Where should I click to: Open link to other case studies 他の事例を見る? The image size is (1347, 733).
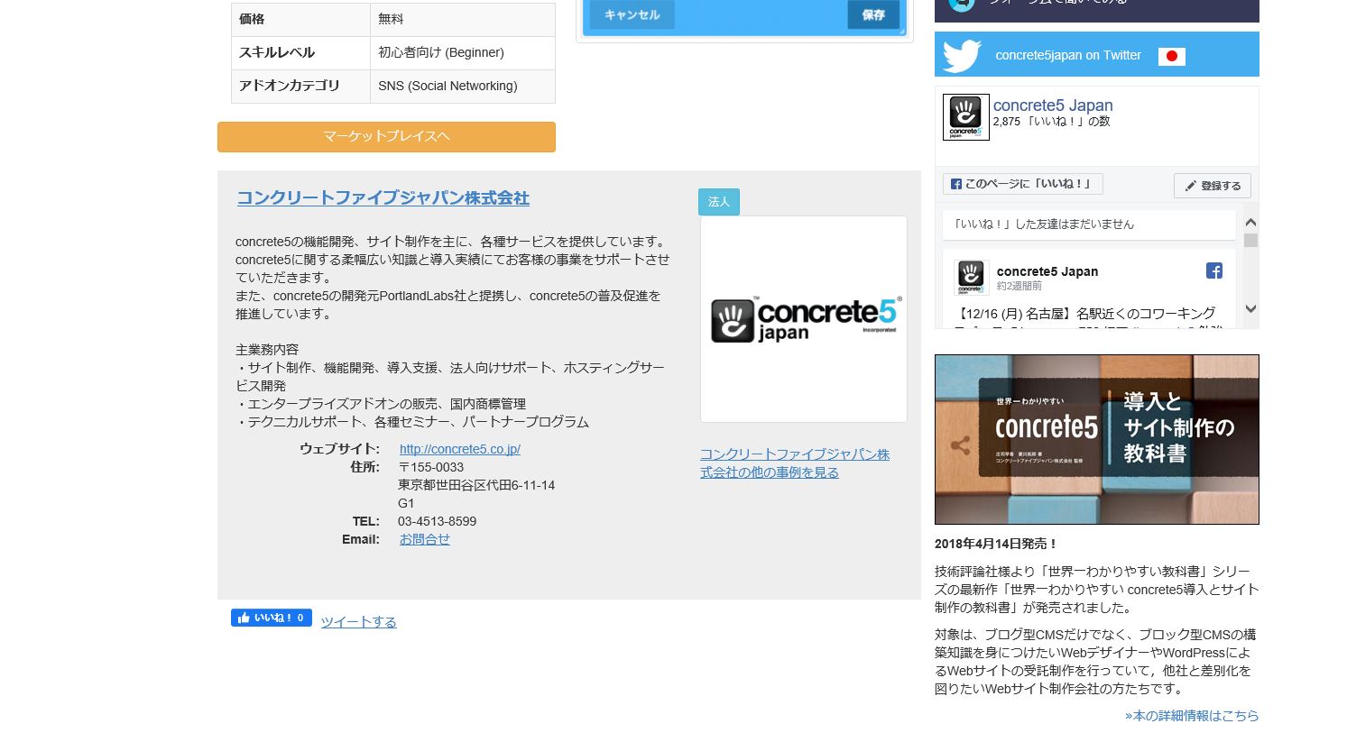coord(795,463)
